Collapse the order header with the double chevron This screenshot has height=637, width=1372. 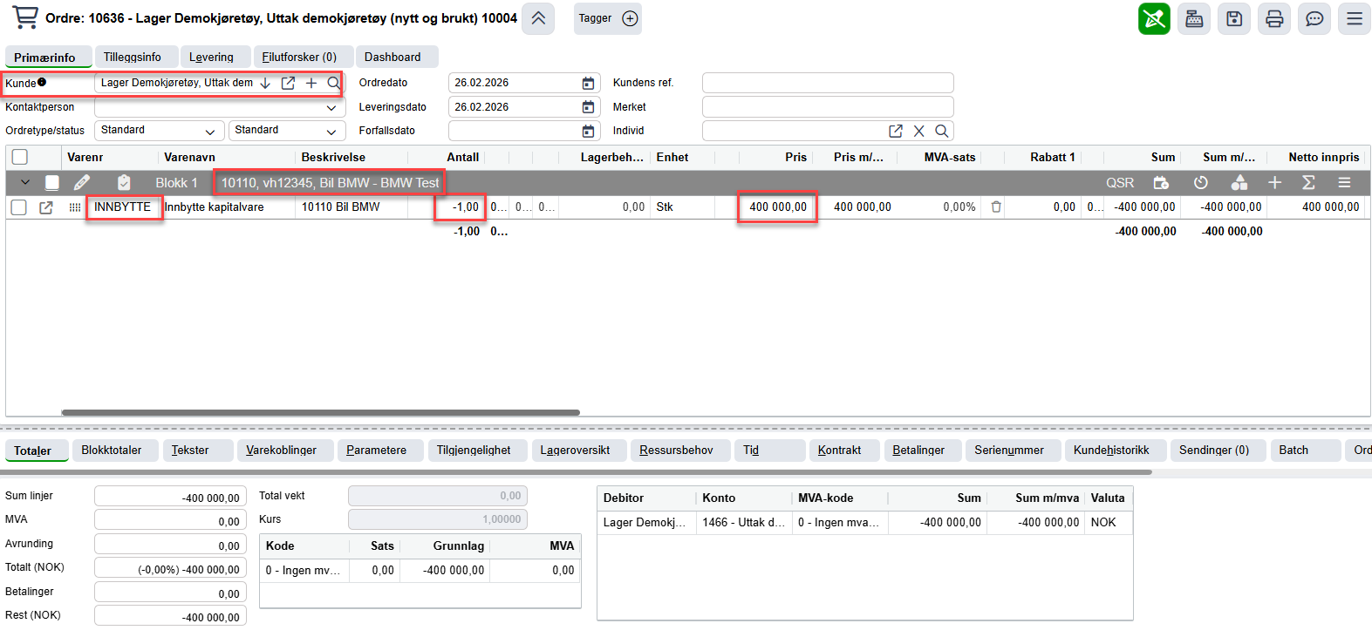click(538, 18)
